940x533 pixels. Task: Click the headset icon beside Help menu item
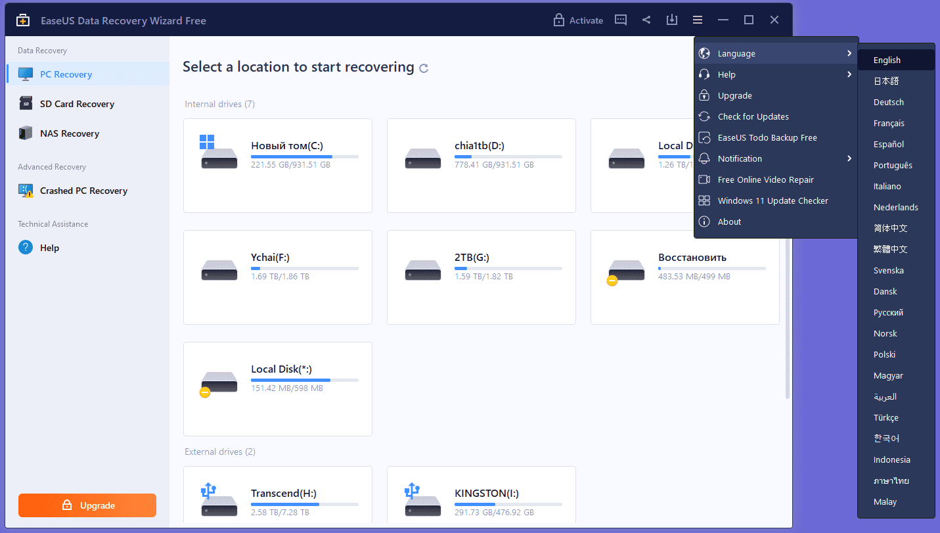(x=704, y=74)
